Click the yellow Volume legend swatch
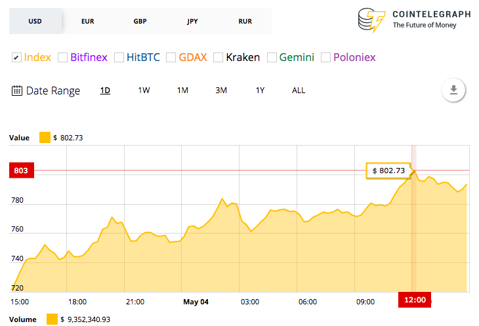Screen dimensions: 479x326 click(52, 319)
